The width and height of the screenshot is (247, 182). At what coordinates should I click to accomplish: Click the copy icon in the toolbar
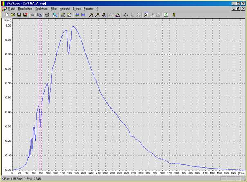(40, 15)
